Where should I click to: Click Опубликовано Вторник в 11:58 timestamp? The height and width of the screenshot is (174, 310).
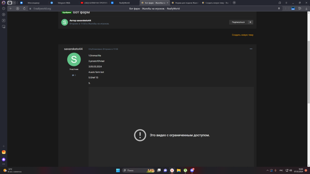tap(103, 49)
